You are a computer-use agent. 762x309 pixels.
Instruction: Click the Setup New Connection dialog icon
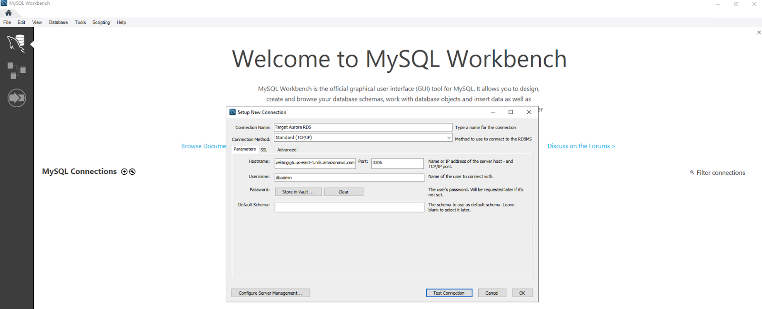coord(232,112)
